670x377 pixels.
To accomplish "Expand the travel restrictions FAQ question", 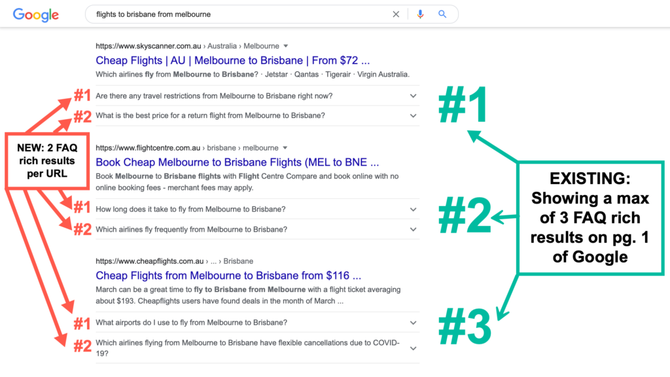I will [x=412, y=96].
